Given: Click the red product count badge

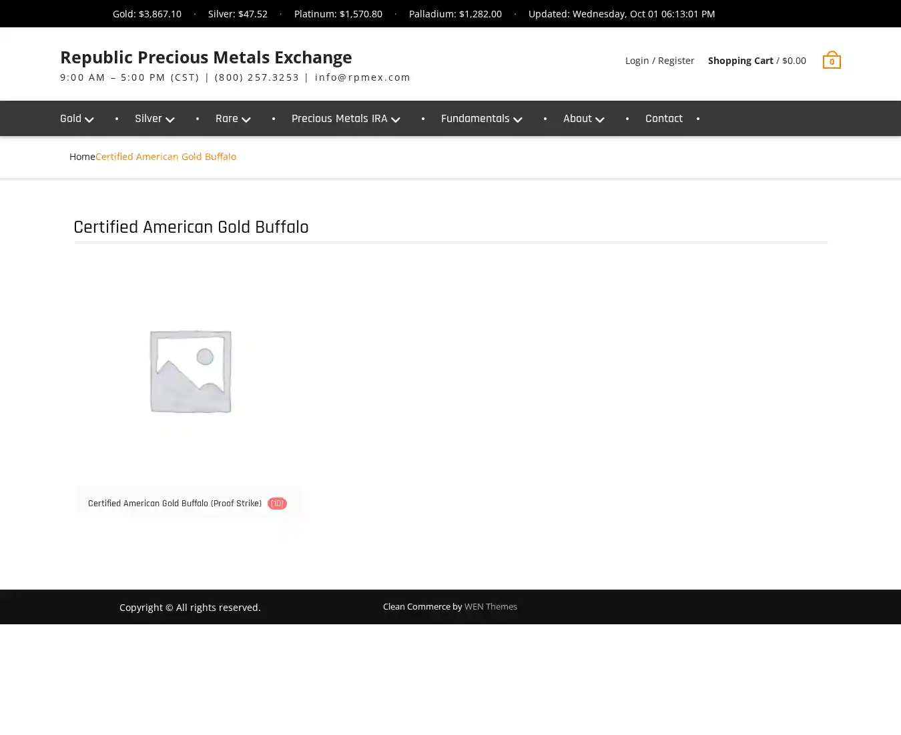Looking at the screenshot, I should (277, 504).
